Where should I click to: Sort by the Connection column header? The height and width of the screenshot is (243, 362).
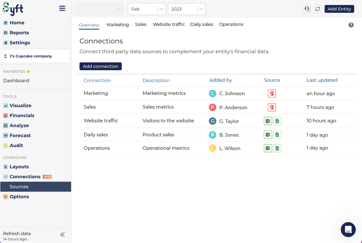(x=97, y=80)
